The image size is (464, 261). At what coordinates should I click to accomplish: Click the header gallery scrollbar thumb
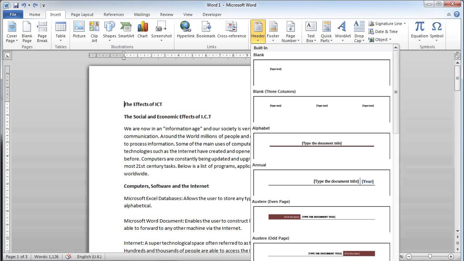[395, 92]
